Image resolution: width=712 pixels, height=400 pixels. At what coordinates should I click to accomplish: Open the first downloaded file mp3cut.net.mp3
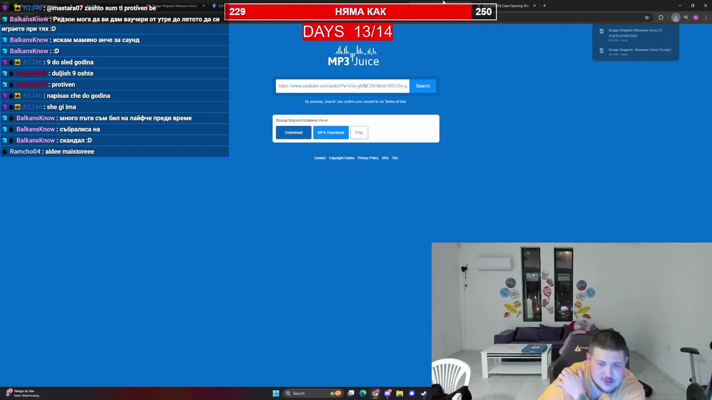tap(635, 35)
